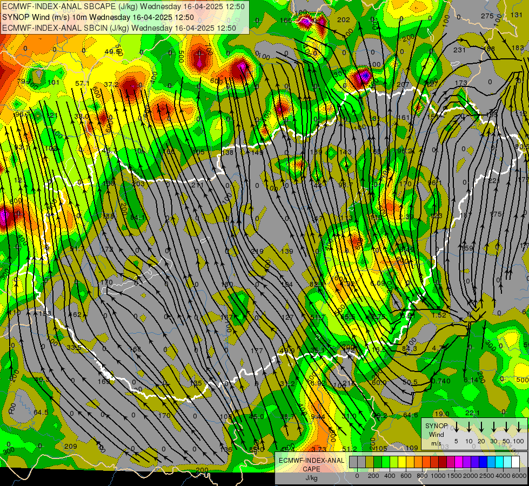
Task: Click the 5 m/s wind arrow in legend
Action: coord(456,427)
